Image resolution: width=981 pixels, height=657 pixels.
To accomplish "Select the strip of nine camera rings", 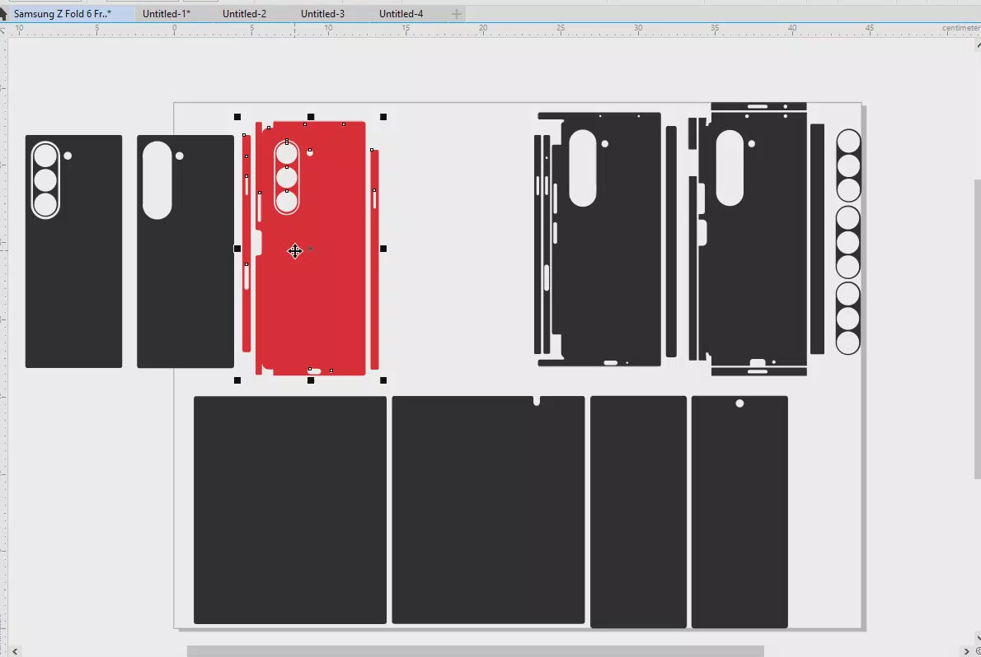I will tap(848, 242).
